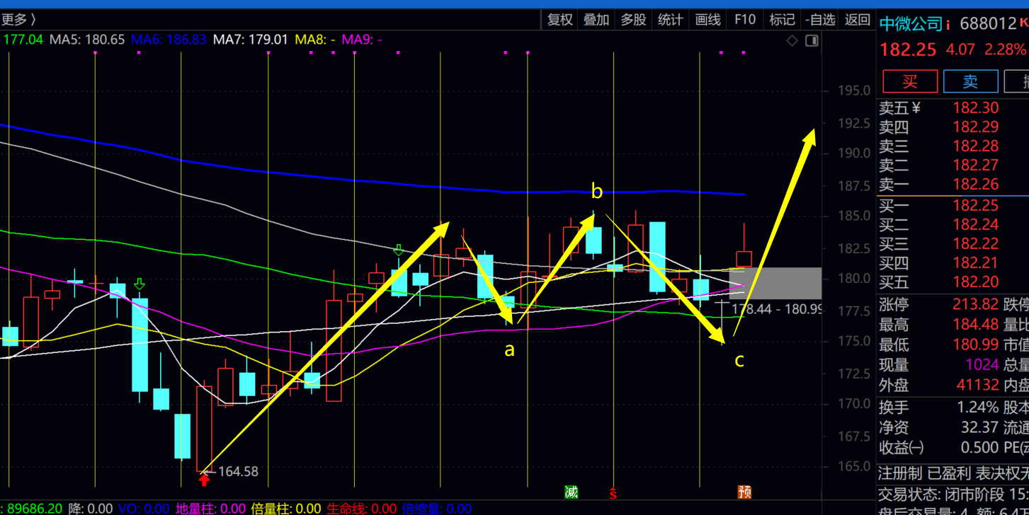Toggle the side panel layout icon
1029x515 pixels.
tap(812, 41)
